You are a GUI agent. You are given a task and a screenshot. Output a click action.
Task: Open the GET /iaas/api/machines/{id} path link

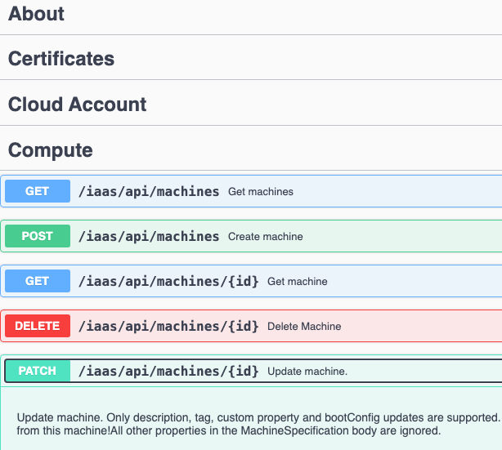point(168,281)
